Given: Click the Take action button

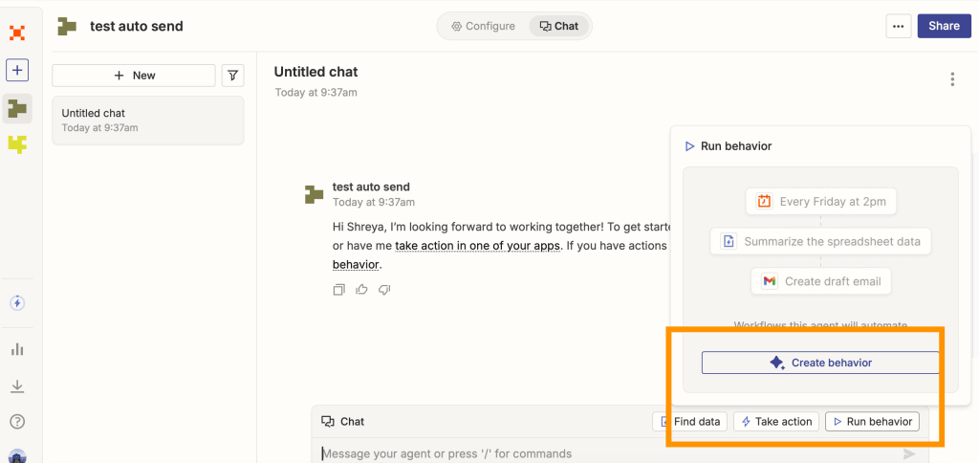Looking at the screenshot, I should [x=775, y=421].
